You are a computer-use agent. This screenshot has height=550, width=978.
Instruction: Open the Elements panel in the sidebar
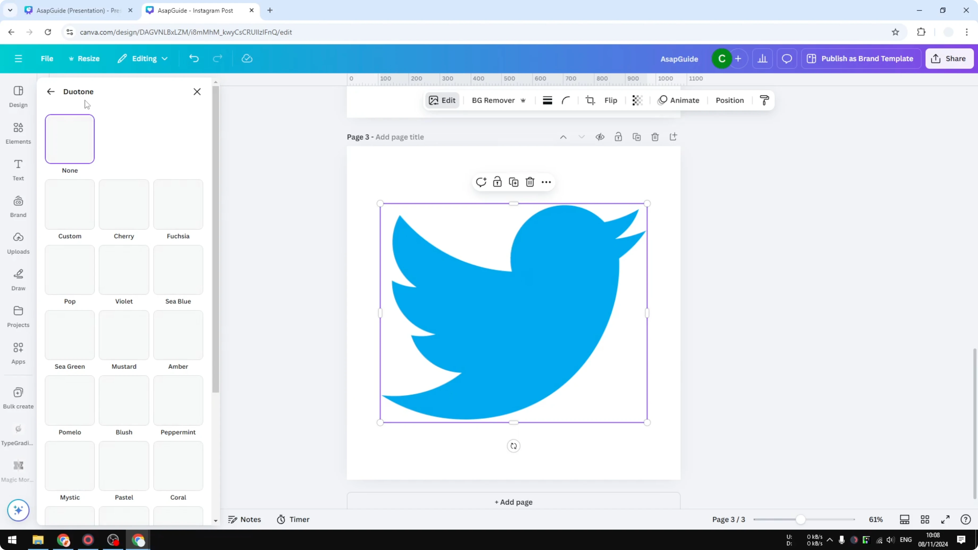[18, 133]
